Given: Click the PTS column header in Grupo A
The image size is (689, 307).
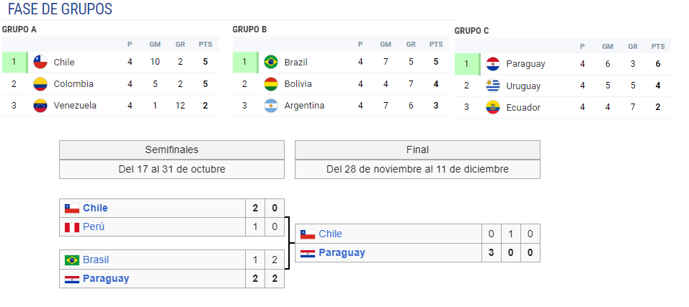Looking at the screenshot, I should [205, 45].
